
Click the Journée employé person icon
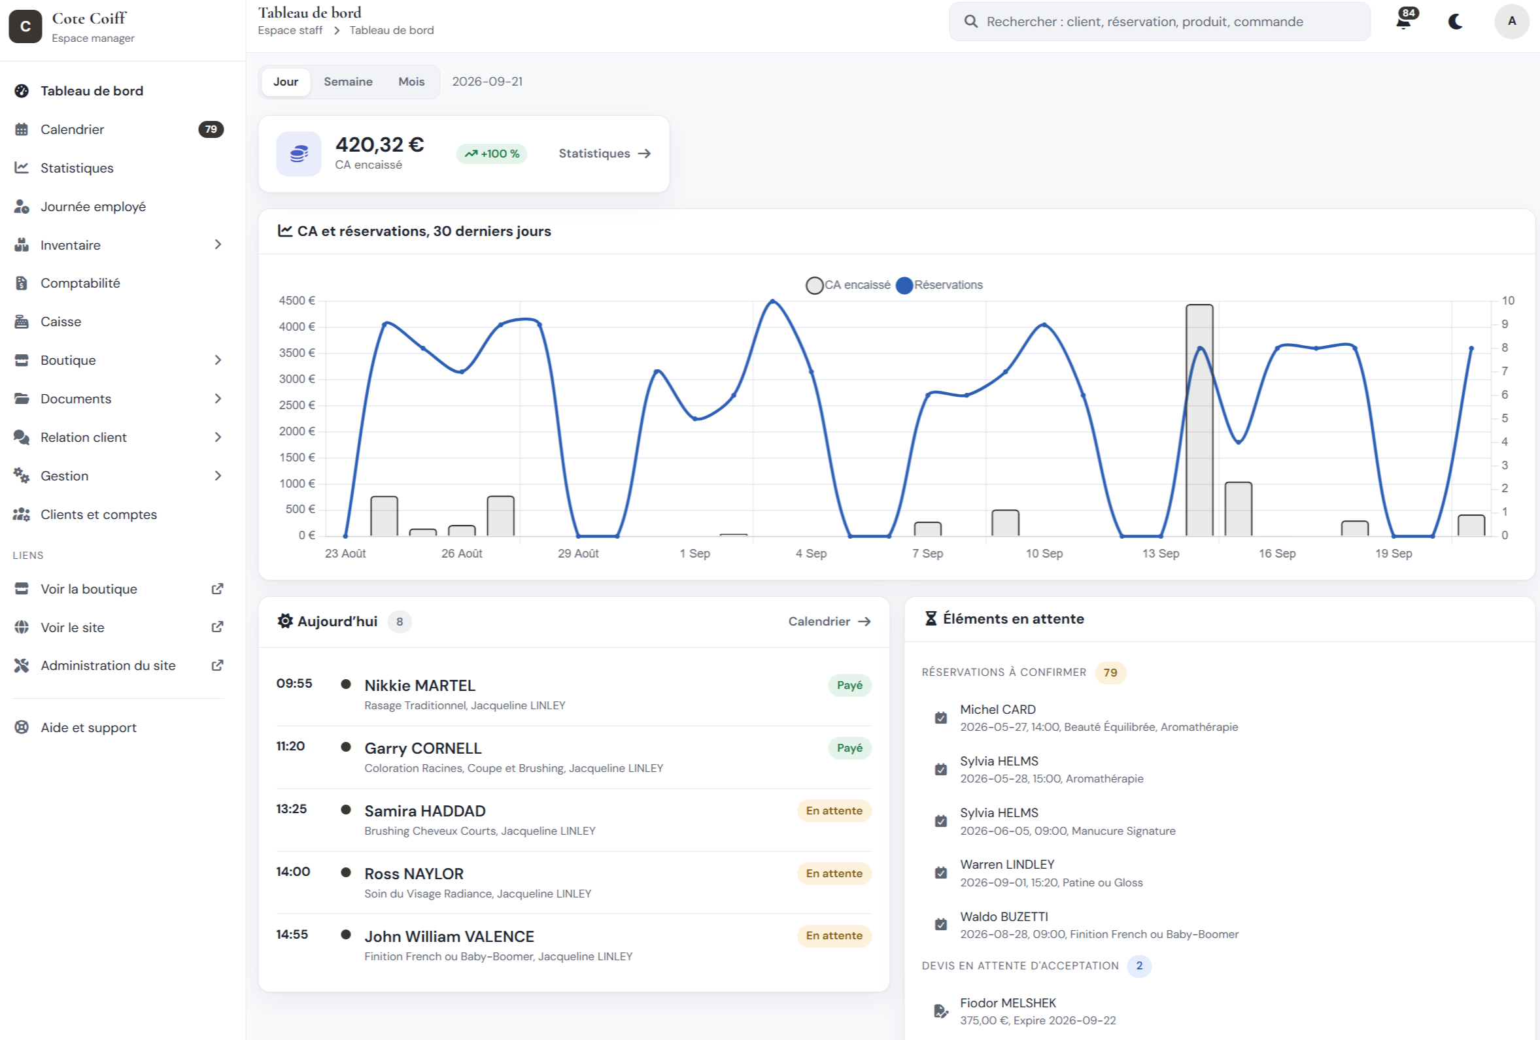pyautogui.click(x=22, y=207)
